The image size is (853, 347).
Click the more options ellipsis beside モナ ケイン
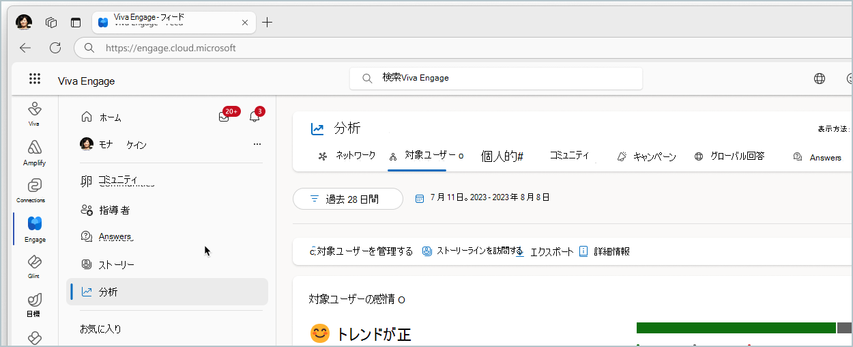[257, 144]
